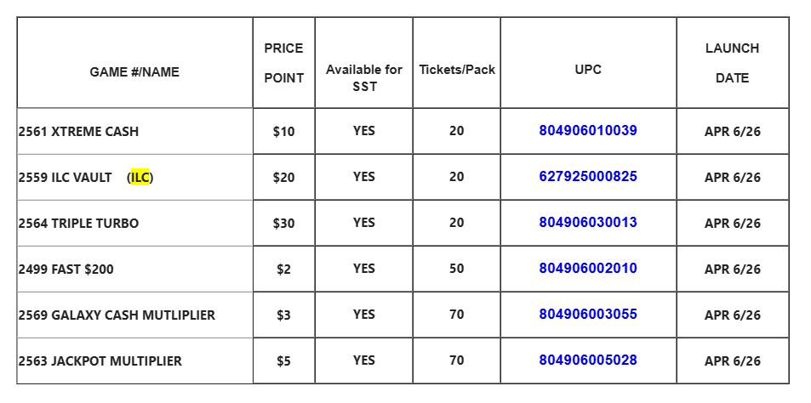
Task: Click the highlighted ILC text
Action: [x=140, y=178]
